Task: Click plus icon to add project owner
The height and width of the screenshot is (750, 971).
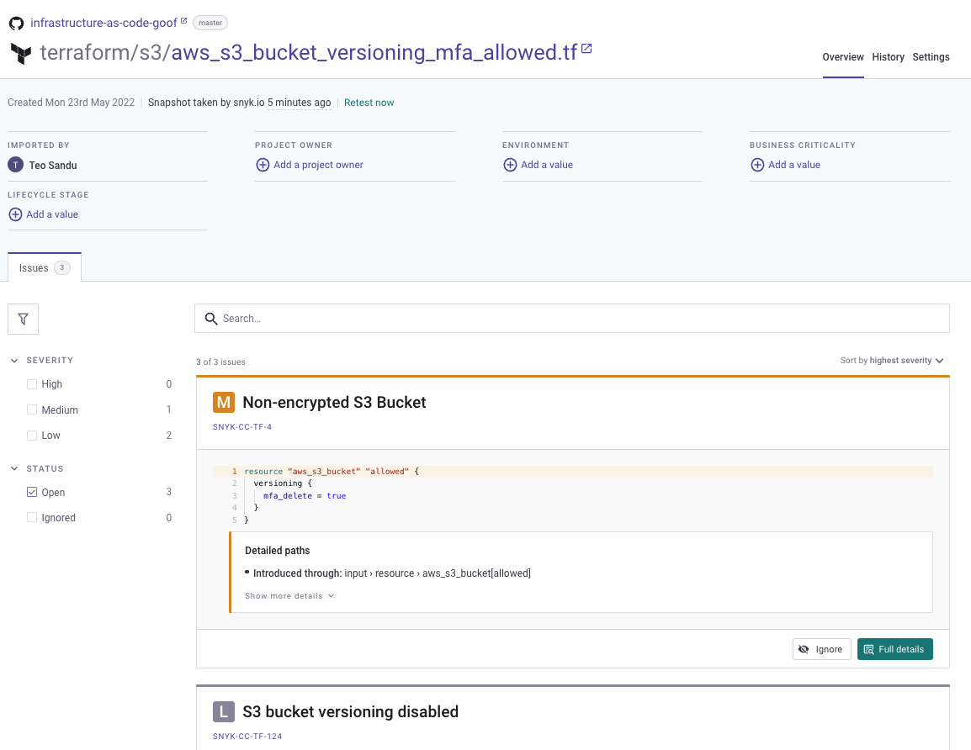Action: pos(263,165)
